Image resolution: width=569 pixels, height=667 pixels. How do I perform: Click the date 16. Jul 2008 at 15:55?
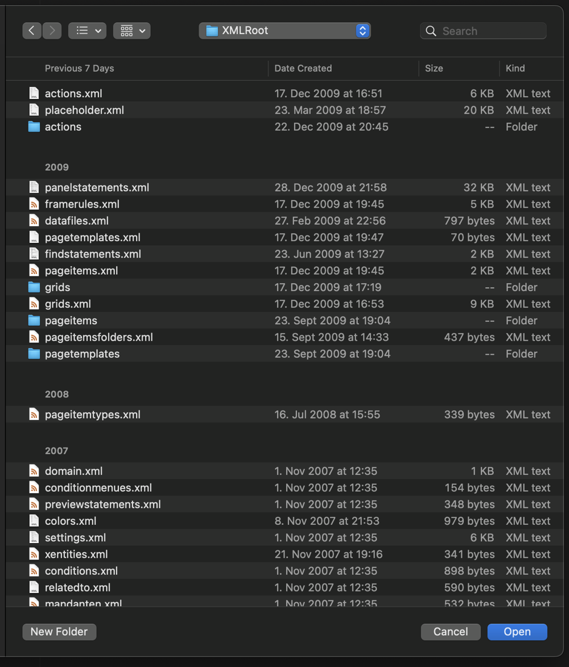click(327, 415)
